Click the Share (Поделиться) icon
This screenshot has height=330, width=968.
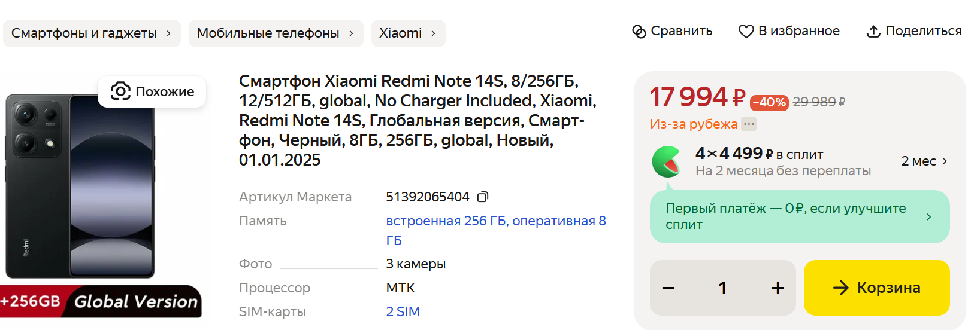(873, 32)
